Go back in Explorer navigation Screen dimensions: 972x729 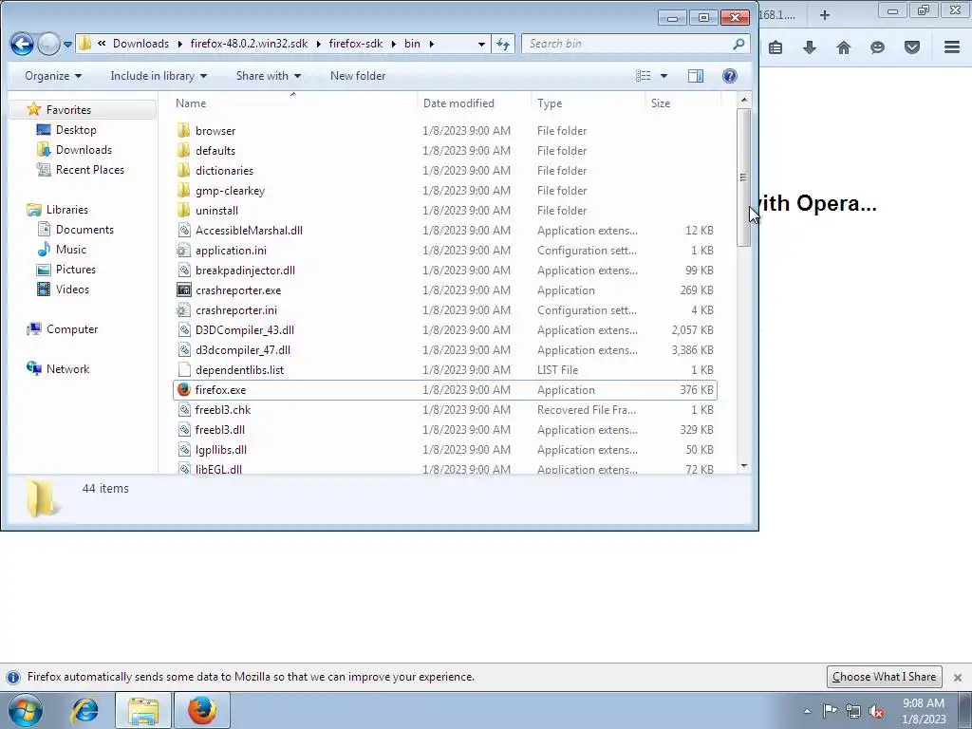(23, 44)
